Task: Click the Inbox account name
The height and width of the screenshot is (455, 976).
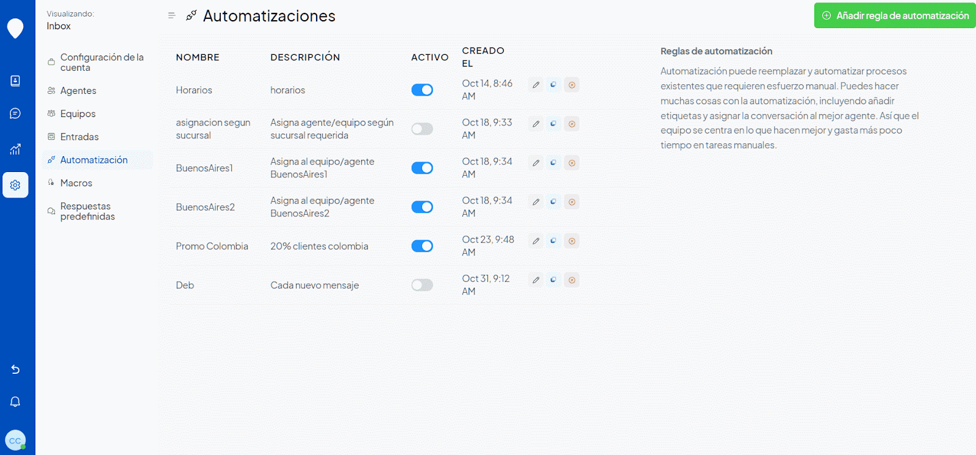Action: pyautogui.click(x=59, y=26)
